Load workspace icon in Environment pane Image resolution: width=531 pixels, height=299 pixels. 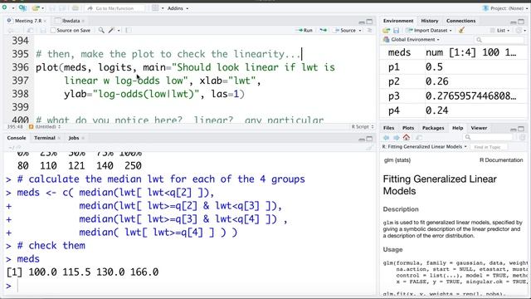click(x=387, y=30)
